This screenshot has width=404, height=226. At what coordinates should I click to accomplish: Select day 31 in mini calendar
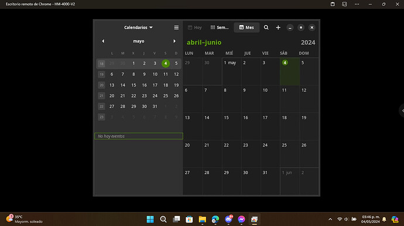pos(155,106)
